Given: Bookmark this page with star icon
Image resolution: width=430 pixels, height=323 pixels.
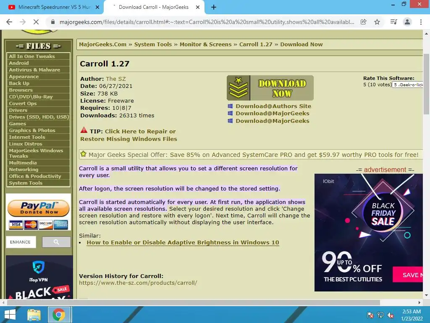Looking at the screenshot, I should (x=378, y=22).
